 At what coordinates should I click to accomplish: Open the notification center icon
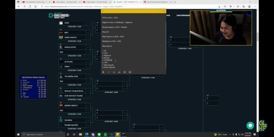tap(254, 135)
